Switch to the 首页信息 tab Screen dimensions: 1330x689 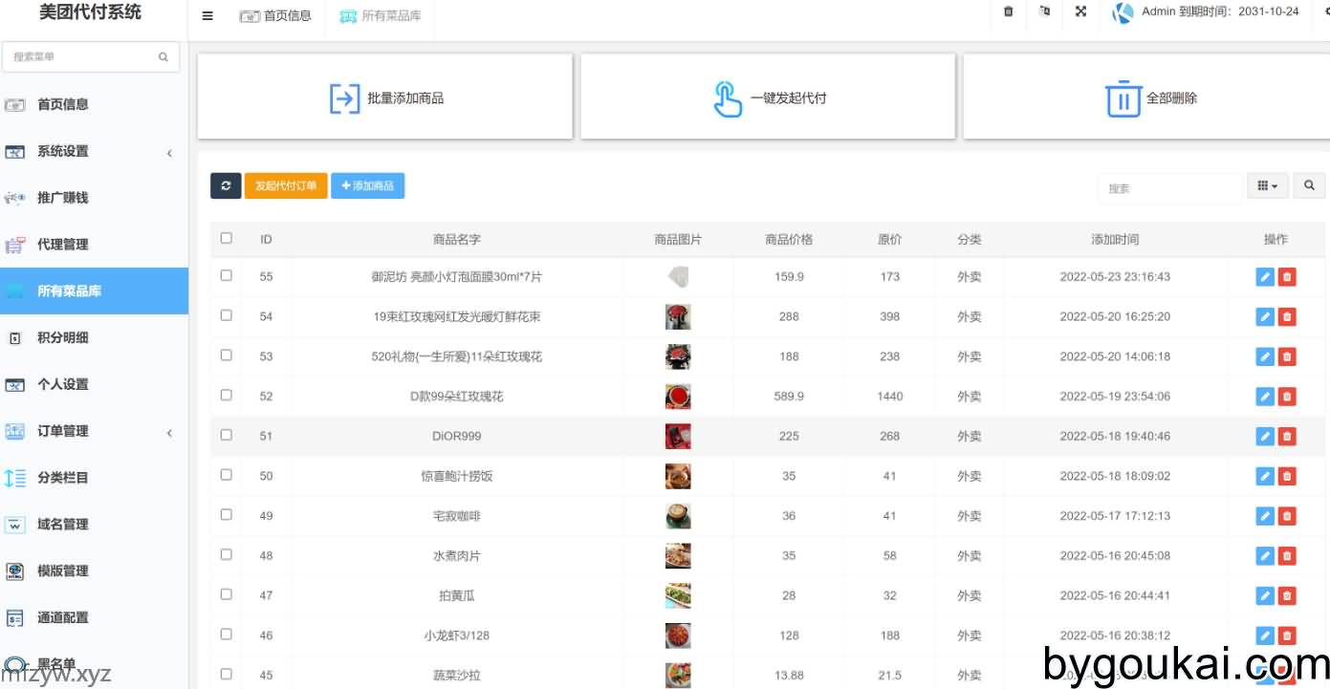click(275, 15)
